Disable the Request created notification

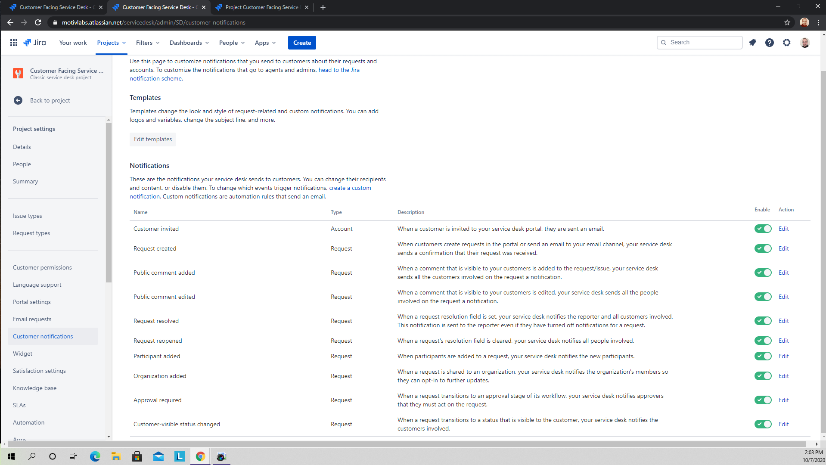[x=763, y=248]
